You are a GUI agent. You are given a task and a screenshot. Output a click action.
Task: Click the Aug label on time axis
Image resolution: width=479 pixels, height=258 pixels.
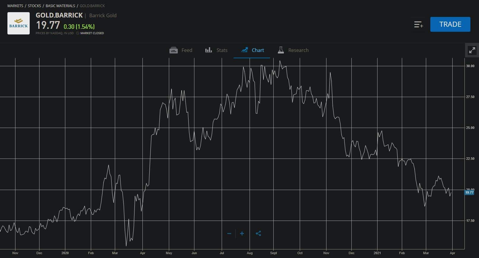pos(250,253)
